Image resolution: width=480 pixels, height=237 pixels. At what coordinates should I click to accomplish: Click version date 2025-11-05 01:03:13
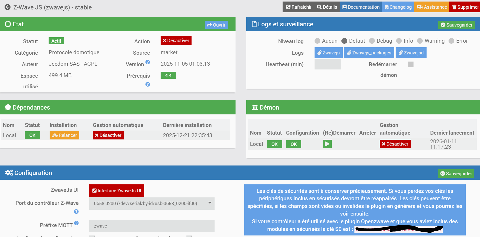coord(185,64)
